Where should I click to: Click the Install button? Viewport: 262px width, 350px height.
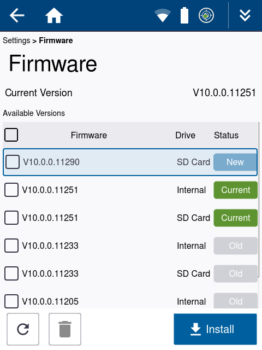[215, 329]
